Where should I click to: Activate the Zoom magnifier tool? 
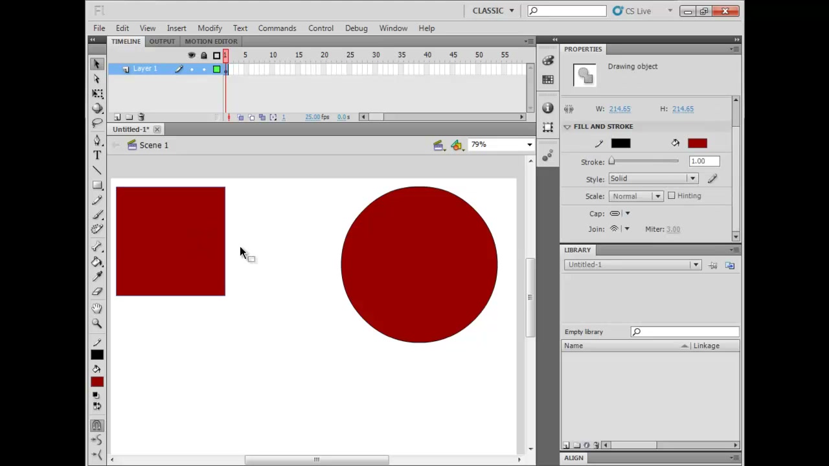97,324
